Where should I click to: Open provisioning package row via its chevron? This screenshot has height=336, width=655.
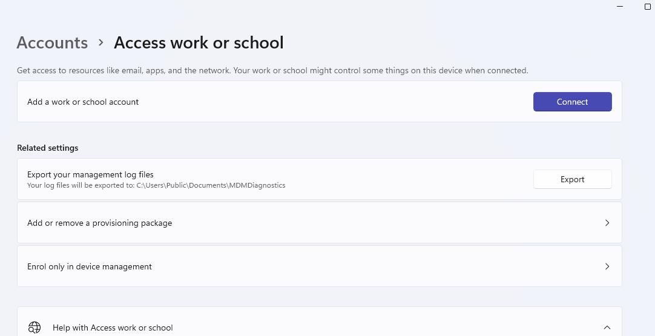click(x=607, y=223)
